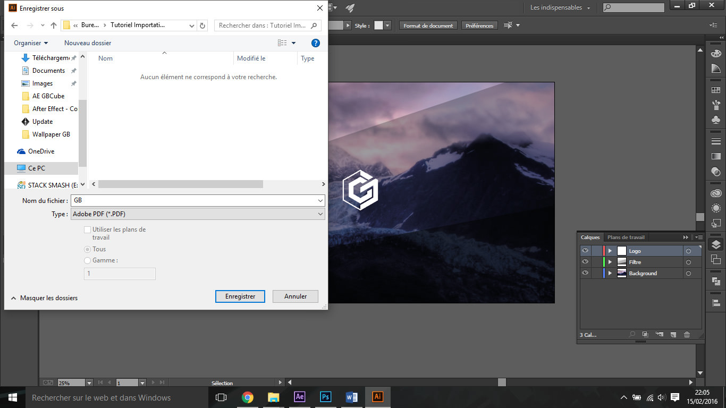Image resolution: width=726 pixels, height=408 pixels.
Task: Open the Organiser dropdown menu
Action: [31, 43]
